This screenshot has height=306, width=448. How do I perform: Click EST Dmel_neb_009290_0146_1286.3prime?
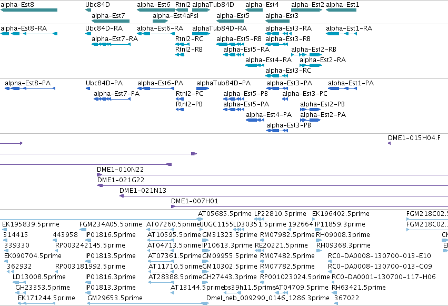(x=268, y=298)
